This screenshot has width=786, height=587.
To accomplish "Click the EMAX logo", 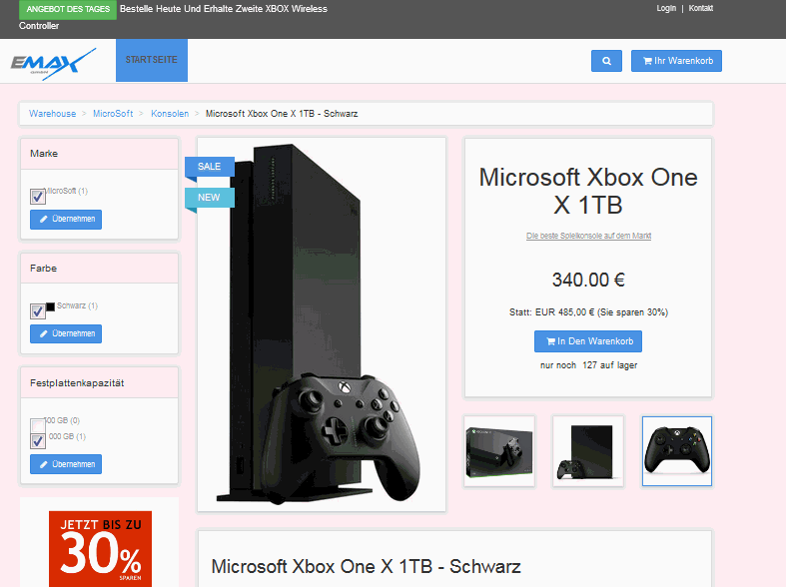I will point(53,64).
